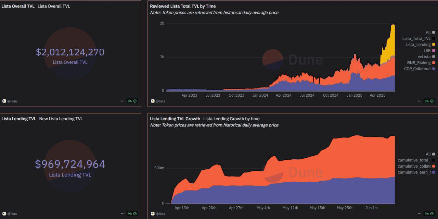Toggle the cumulative_total series in the Lending Growth legend
The height and width of the screenshot is (219, 438).
[x=416, y=160]
